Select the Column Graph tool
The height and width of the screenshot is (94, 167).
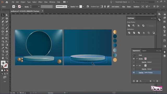(x=7, y=51)
